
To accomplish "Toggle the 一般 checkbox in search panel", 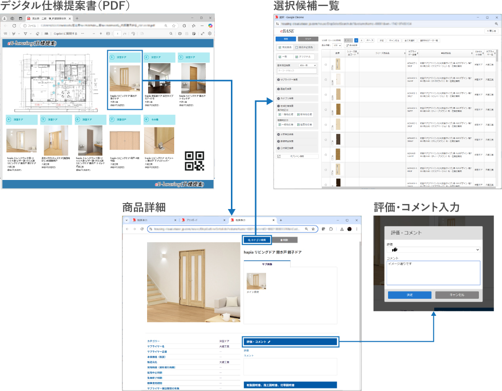I will [x=280, y=57].
